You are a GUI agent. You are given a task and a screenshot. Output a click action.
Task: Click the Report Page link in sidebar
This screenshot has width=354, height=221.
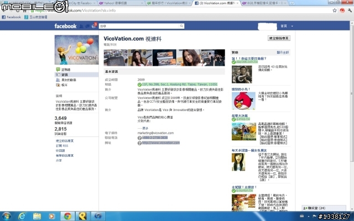tap(65, 156)
